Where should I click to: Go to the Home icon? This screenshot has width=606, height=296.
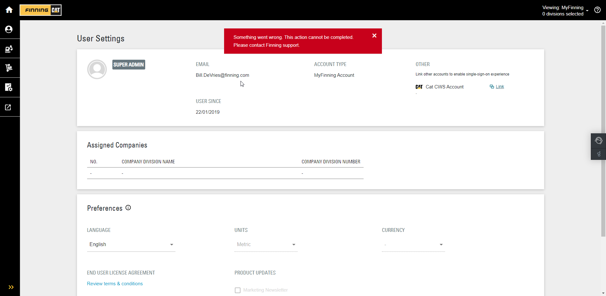click(9, 10)
